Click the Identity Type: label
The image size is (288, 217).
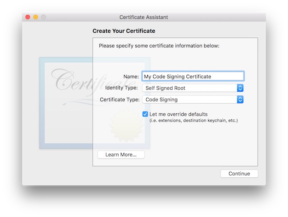click(x=121, y=88)
